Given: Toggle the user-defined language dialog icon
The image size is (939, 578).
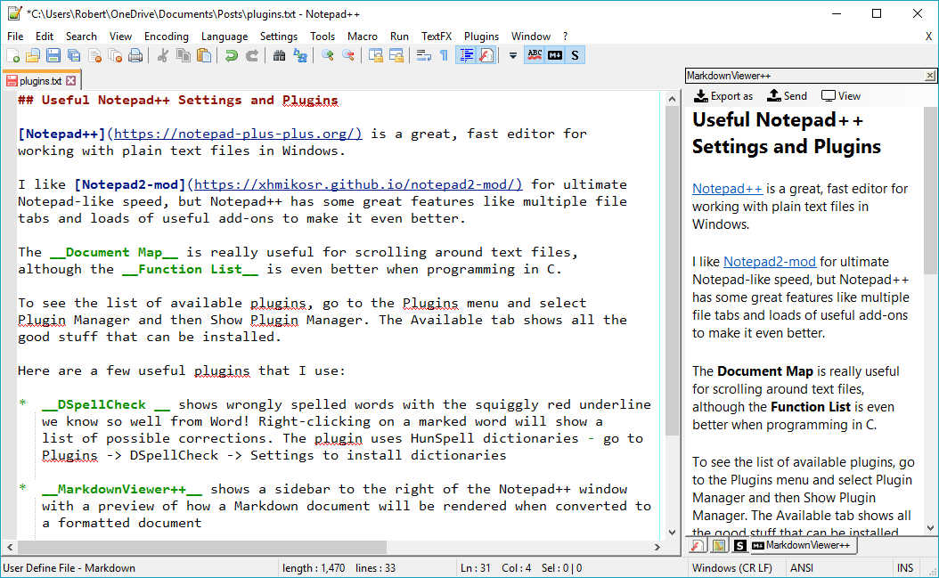Looking at the screenshot, I should [x=486, y=56].
